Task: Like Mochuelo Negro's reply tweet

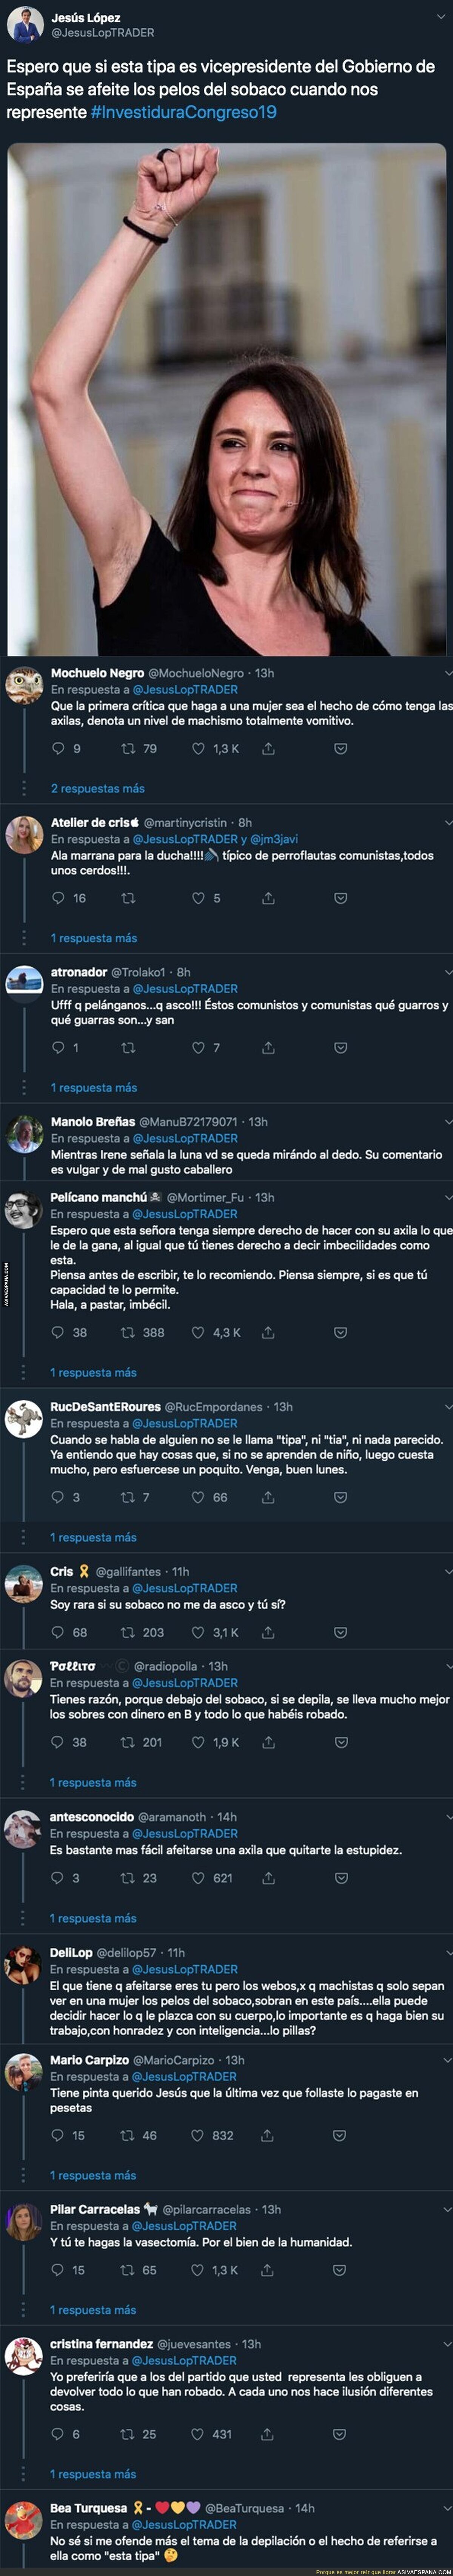Action: 198,748
